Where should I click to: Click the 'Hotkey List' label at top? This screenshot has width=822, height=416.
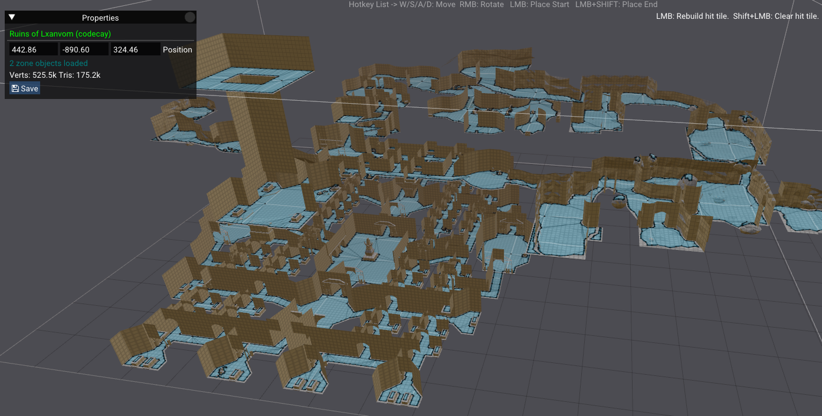369,5
